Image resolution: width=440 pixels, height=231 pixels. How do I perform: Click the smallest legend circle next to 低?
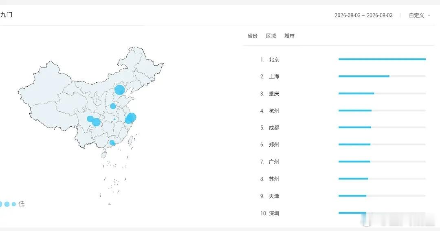click(x=14, y=204)
